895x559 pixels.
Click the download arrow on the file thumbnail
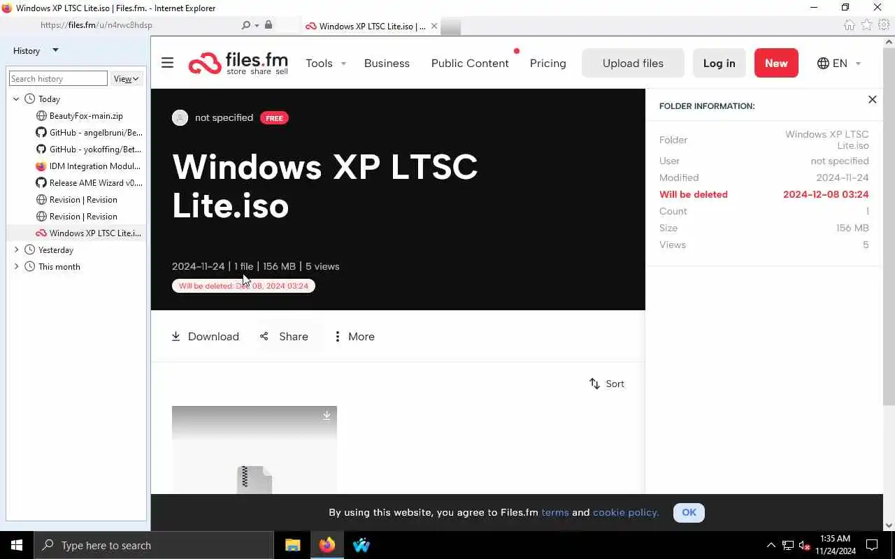(327, 415)
